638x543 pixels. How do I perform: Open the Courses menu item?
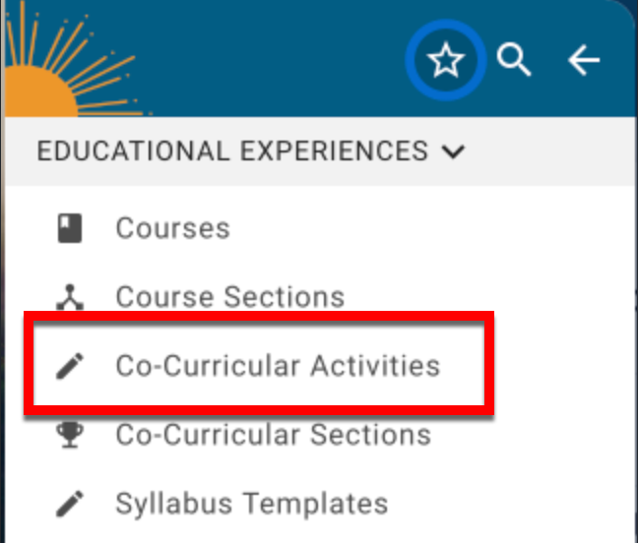[x=172, y=229]
